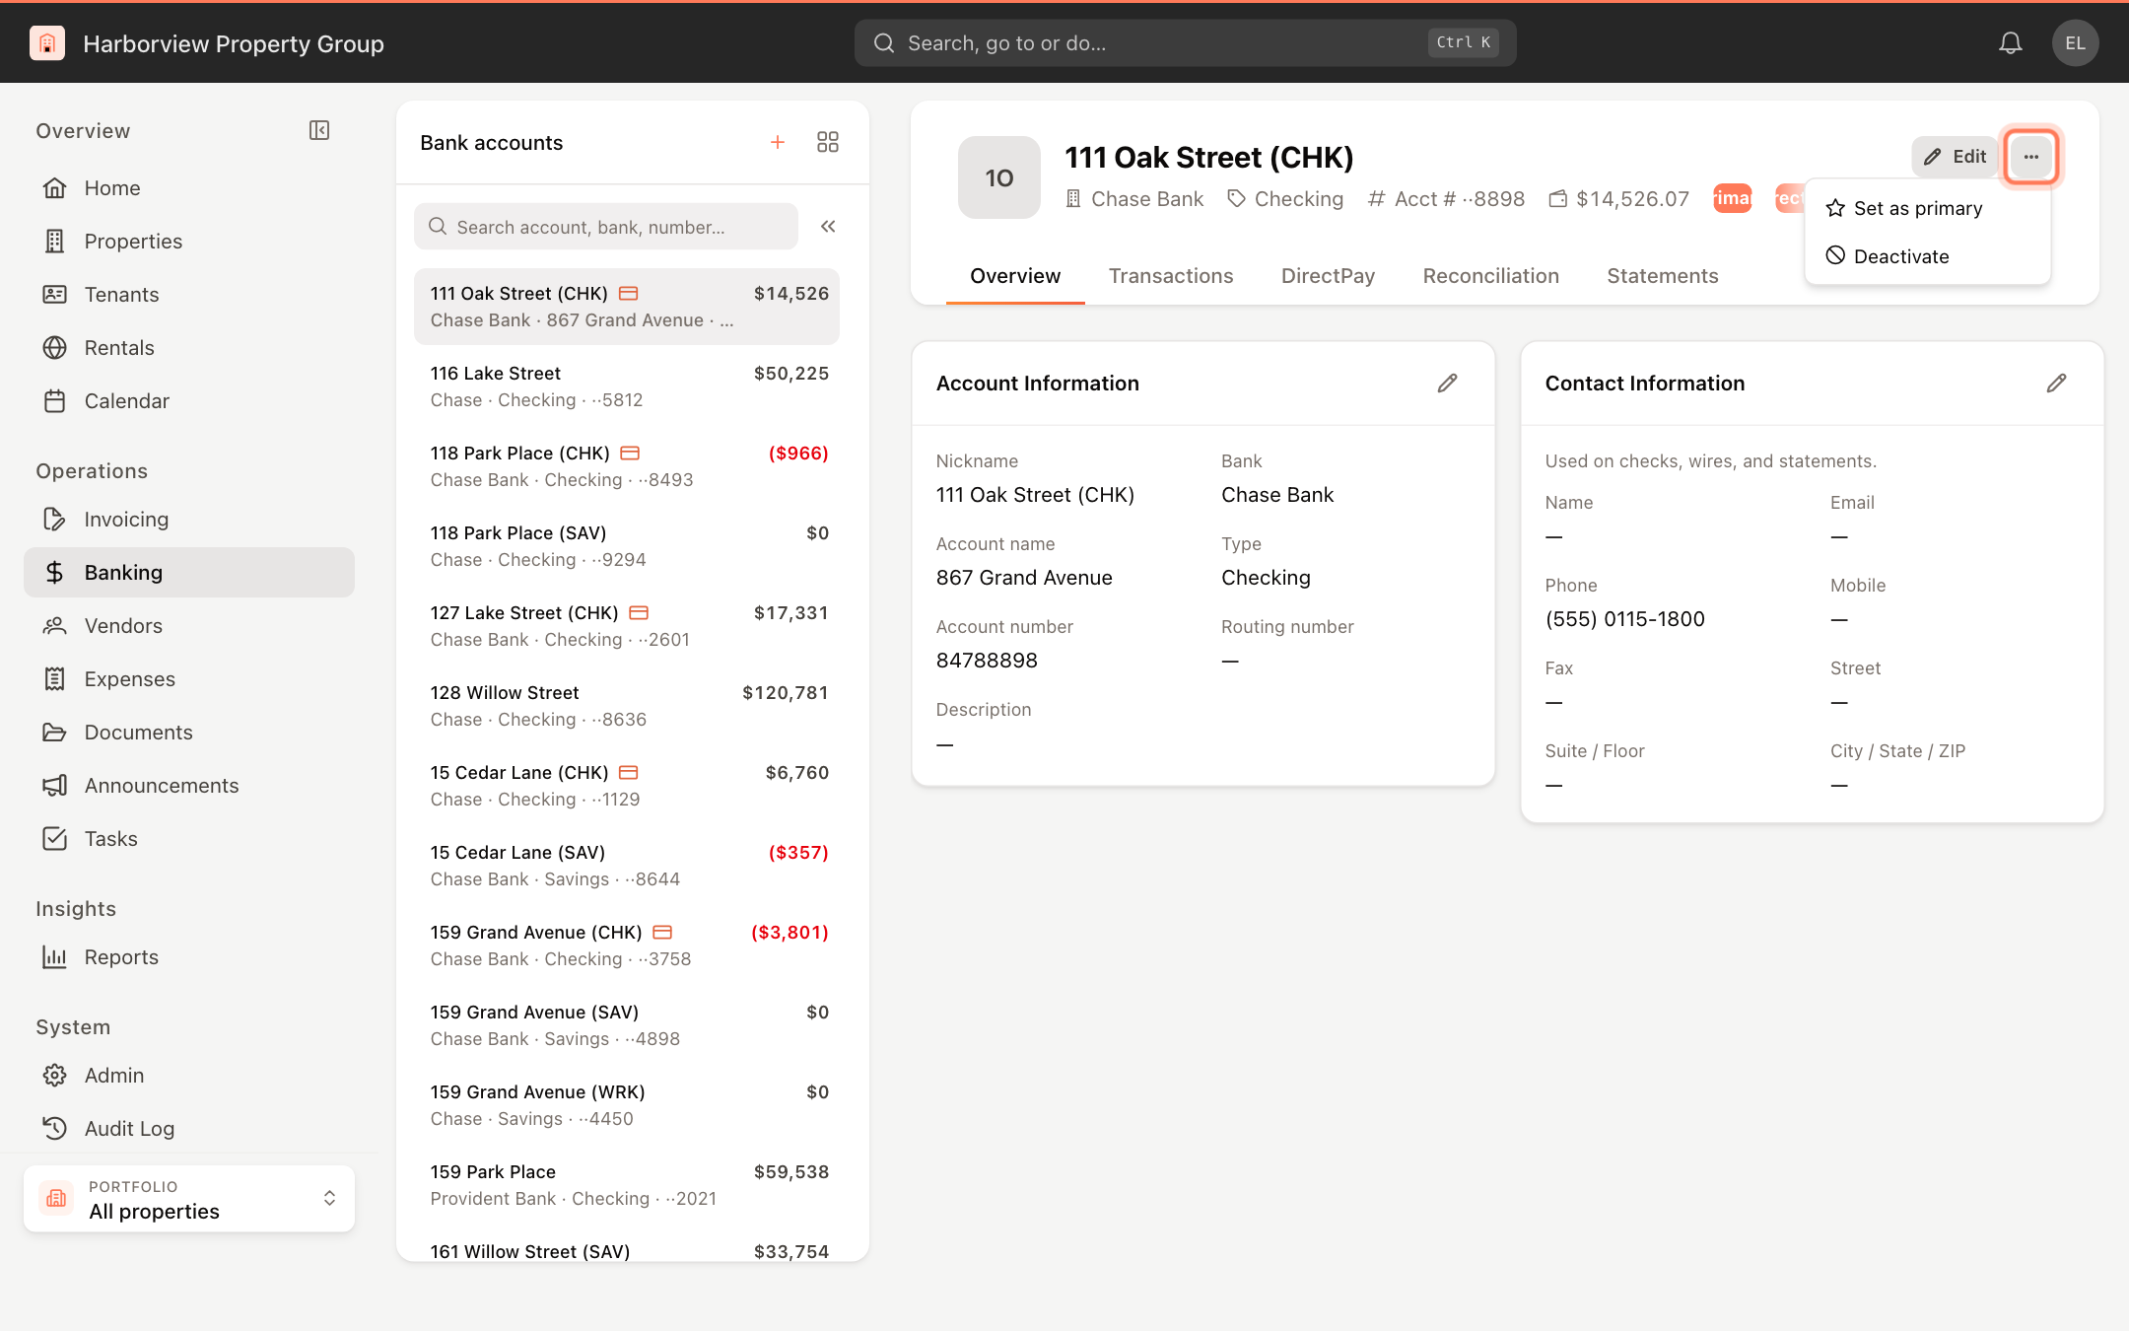The height and width of the screenshot is (1331, 2129).
Task: Collapse bank accounts list double-chevron
Action: coord(828,227)
